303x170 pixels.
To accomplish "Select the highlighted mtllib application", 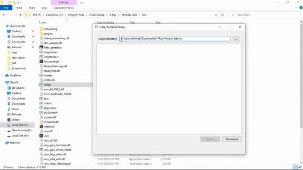I will pyautogui.click(x=47, y=85).
